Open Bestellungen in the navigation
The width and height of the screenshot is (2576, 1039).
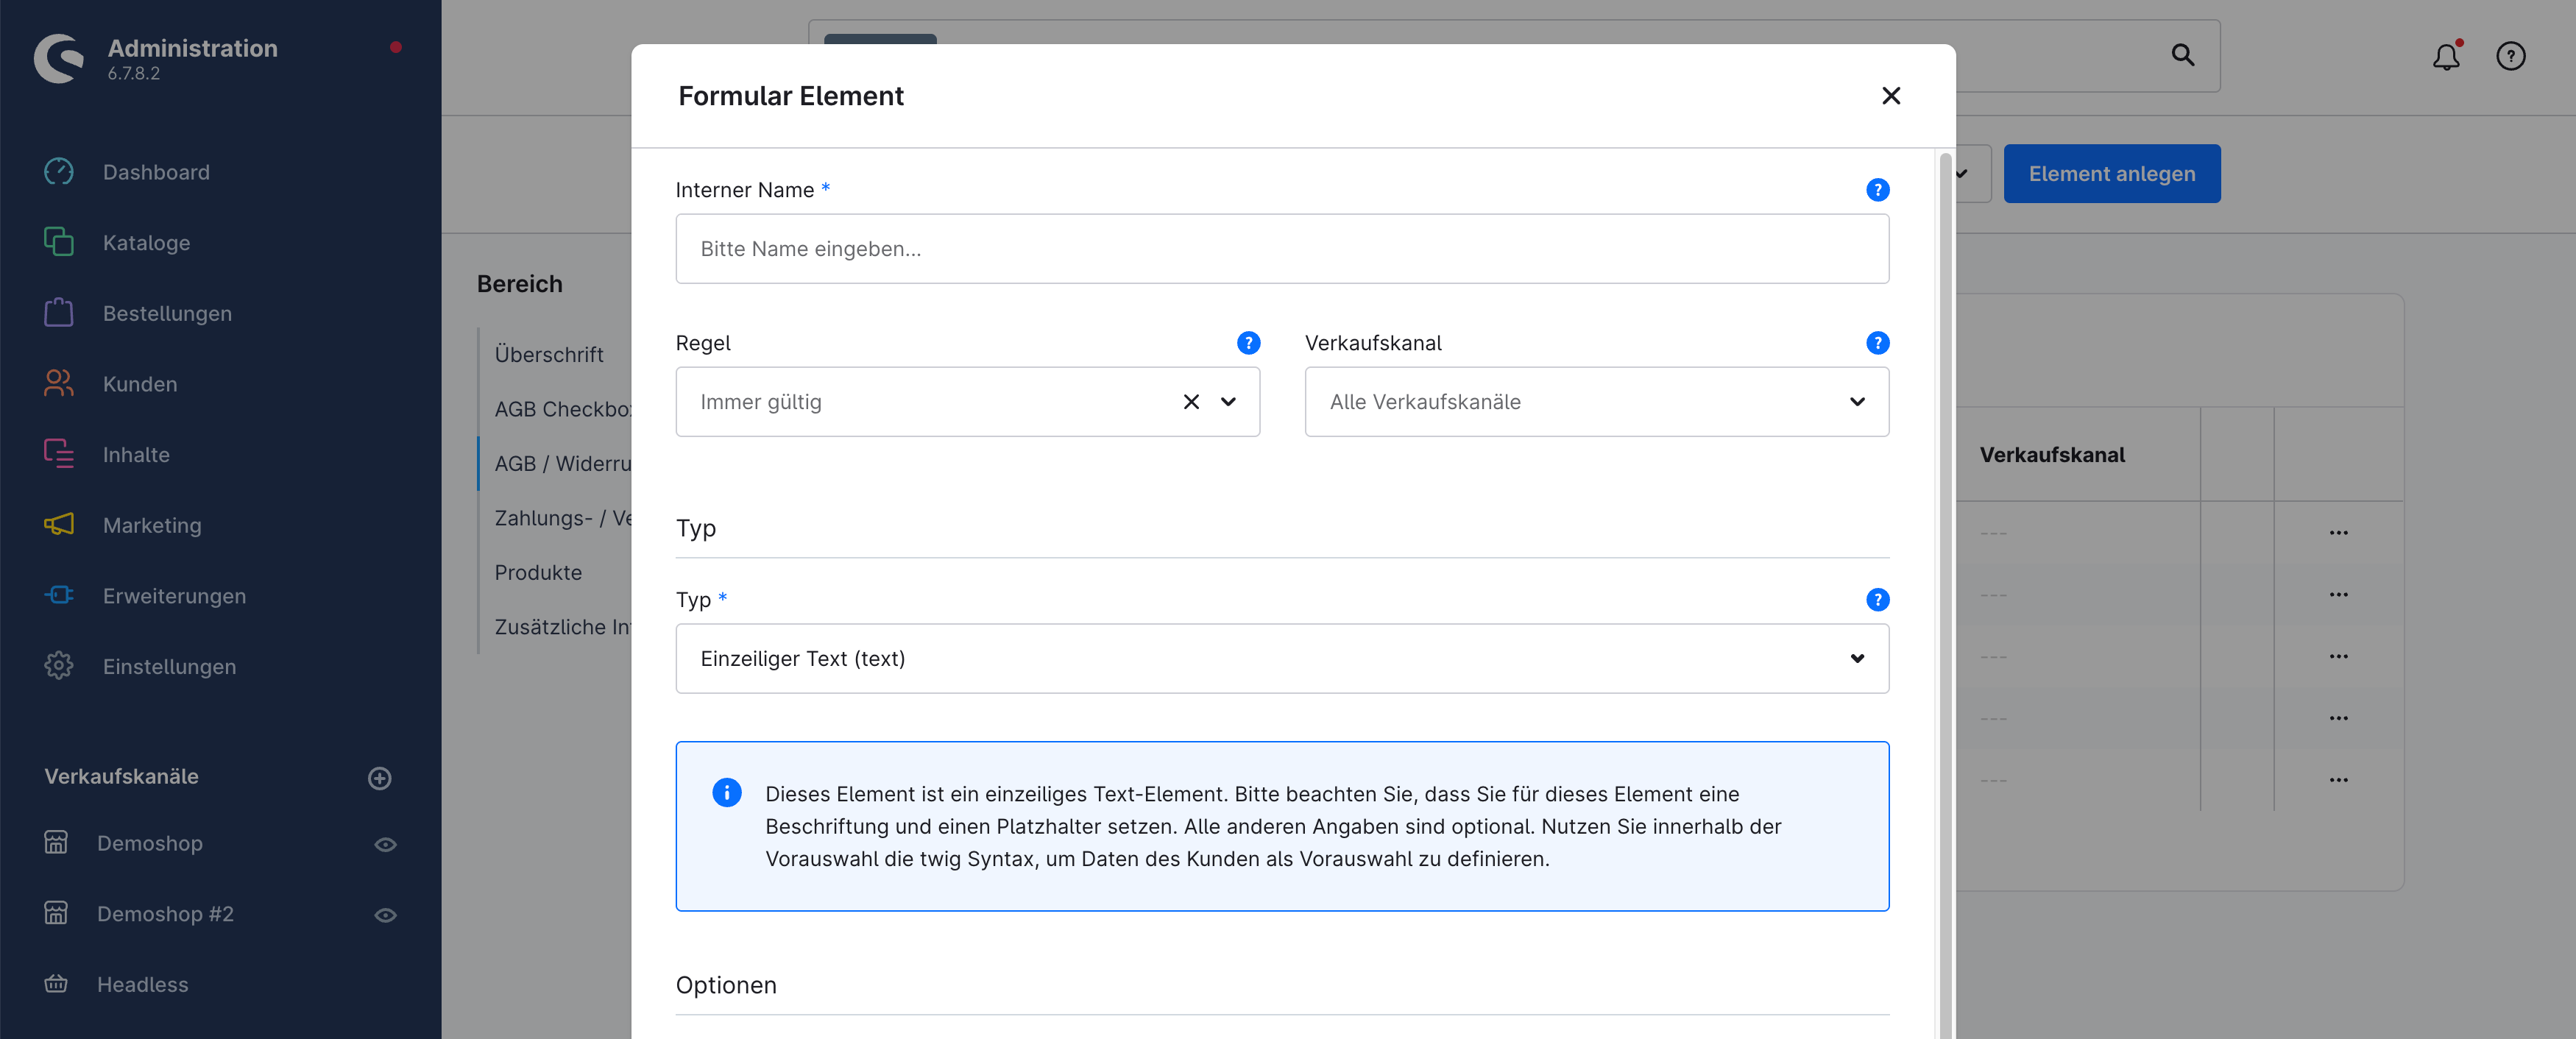pyautogui.click(x=166, y=312)
